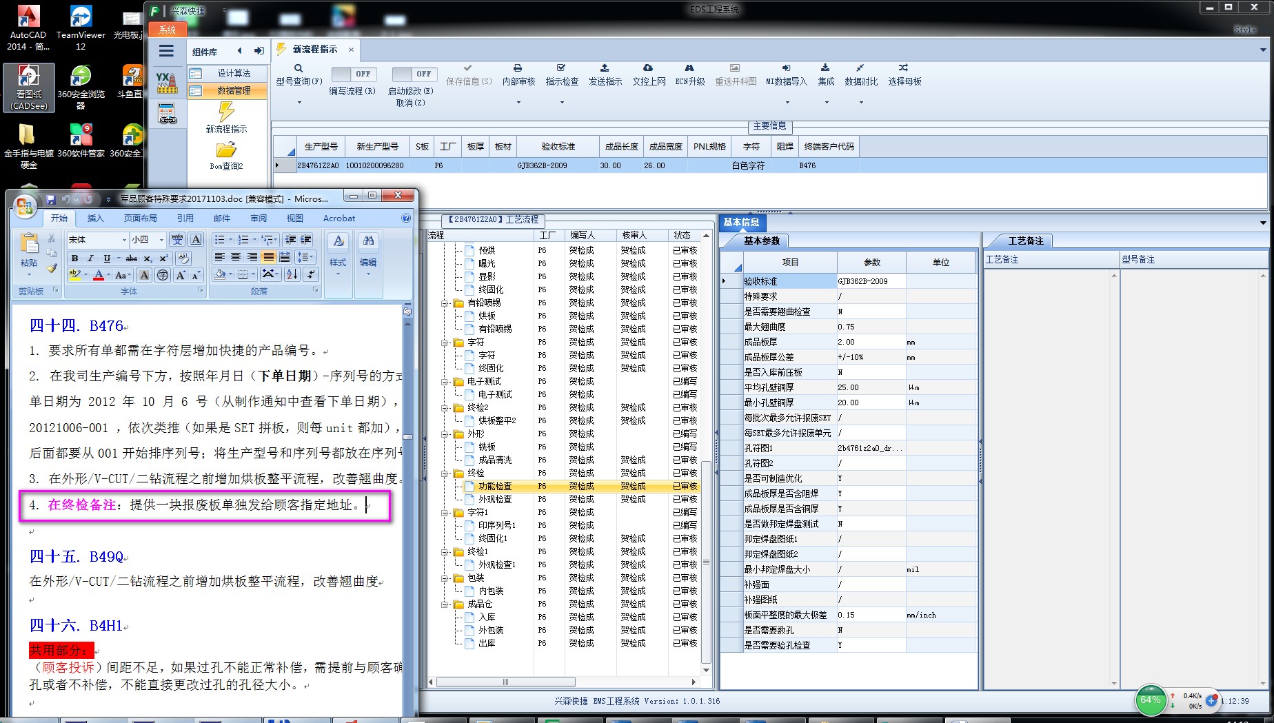Screen dimensions: 1274x723
Task: Click the 验收标准 parameter row
Action: [848, 281]
